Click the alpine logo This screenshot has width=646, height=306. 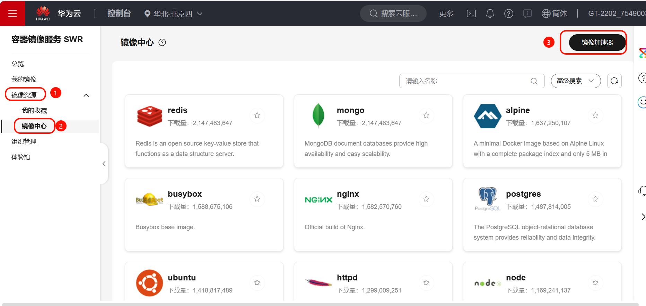(x=488, y=116)
